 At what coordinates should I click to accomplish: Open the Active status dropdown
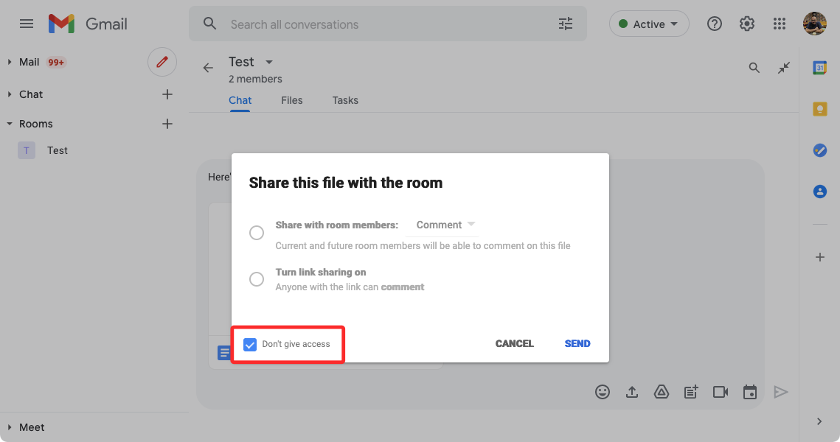click(648, 24)
